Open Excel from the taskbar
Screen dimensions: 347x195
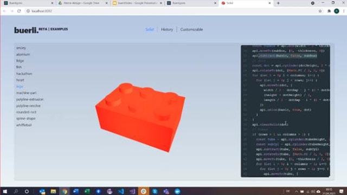click(87, 191)
